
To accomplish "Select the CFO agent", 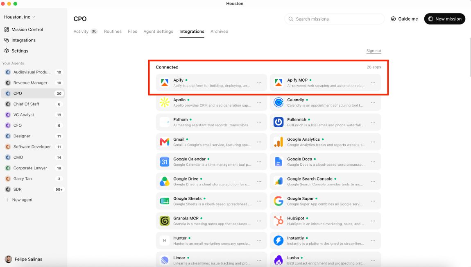I will tap(33, 126).
